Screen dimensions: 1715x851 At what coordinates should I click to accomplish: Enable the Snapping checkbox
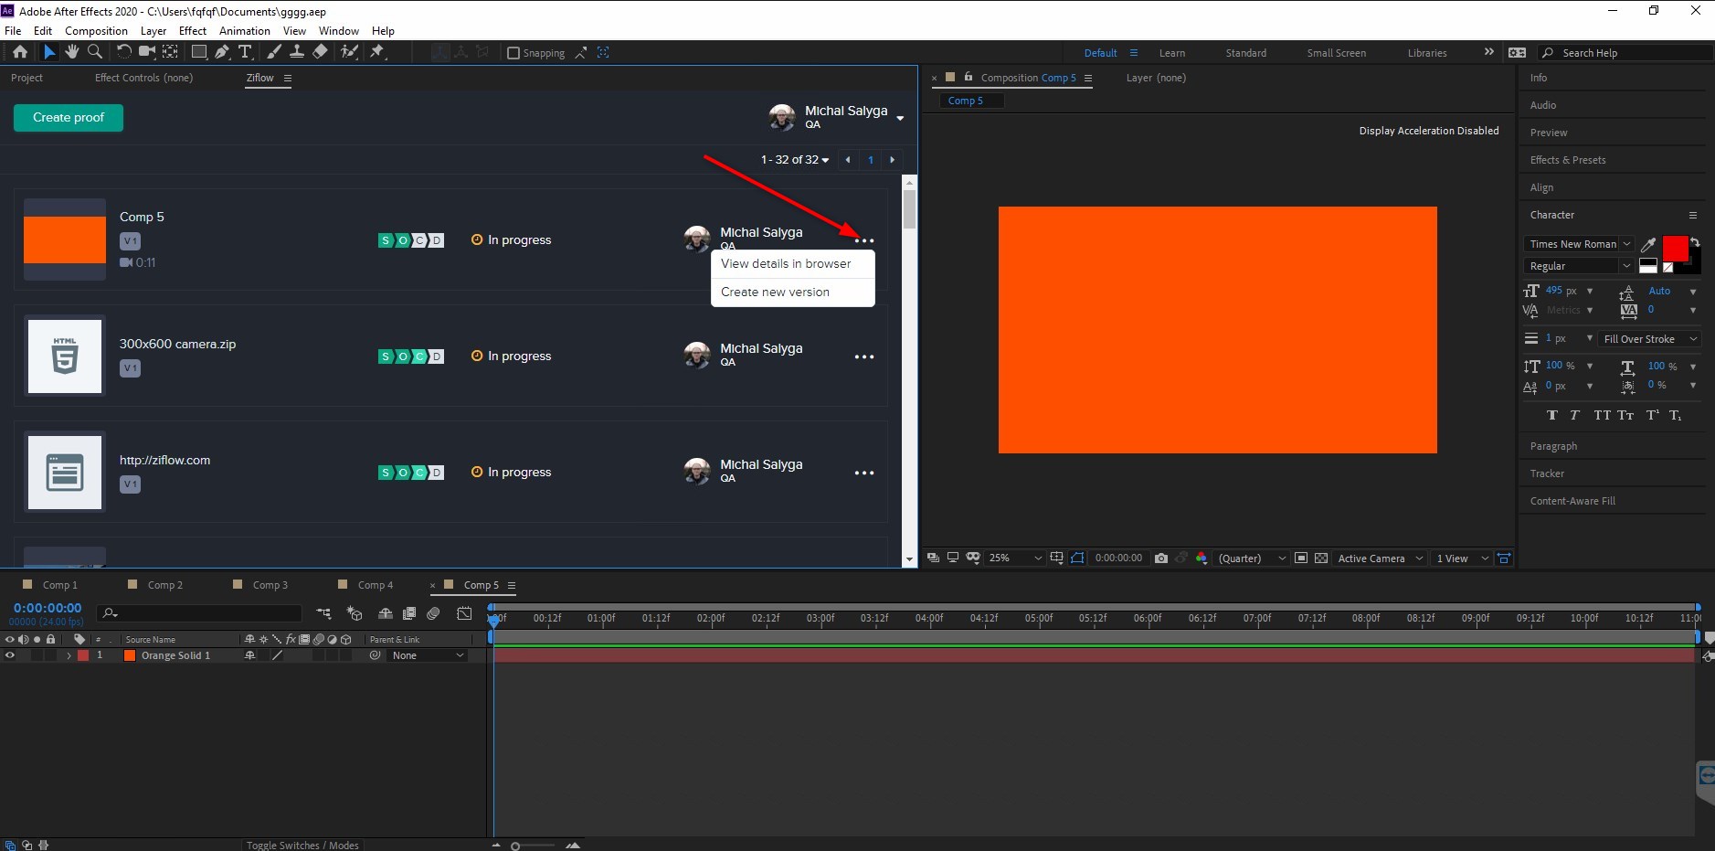coord(513,53)
